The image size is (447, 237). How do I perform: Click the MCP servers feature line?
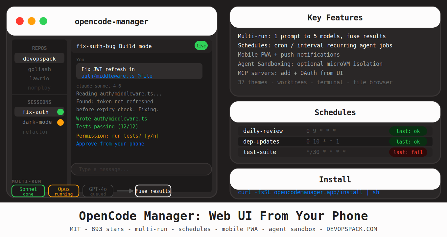click(291, 73)
